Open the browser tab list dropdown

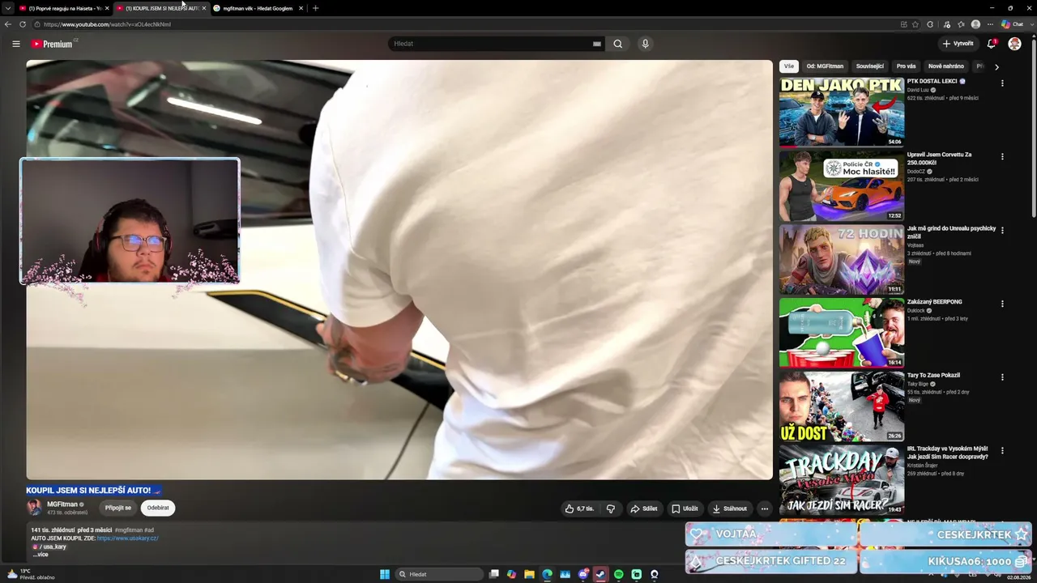tap(8, 8)
